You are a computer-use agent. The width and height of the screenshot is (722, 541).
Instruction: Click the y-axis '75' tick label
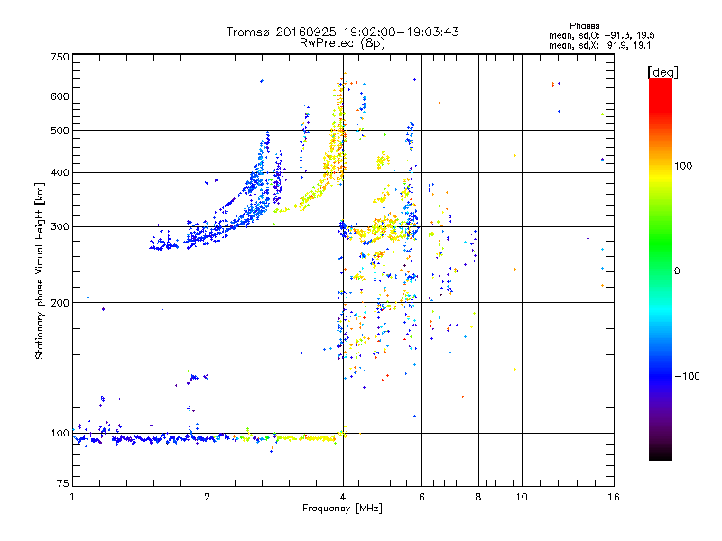[63, 483]
